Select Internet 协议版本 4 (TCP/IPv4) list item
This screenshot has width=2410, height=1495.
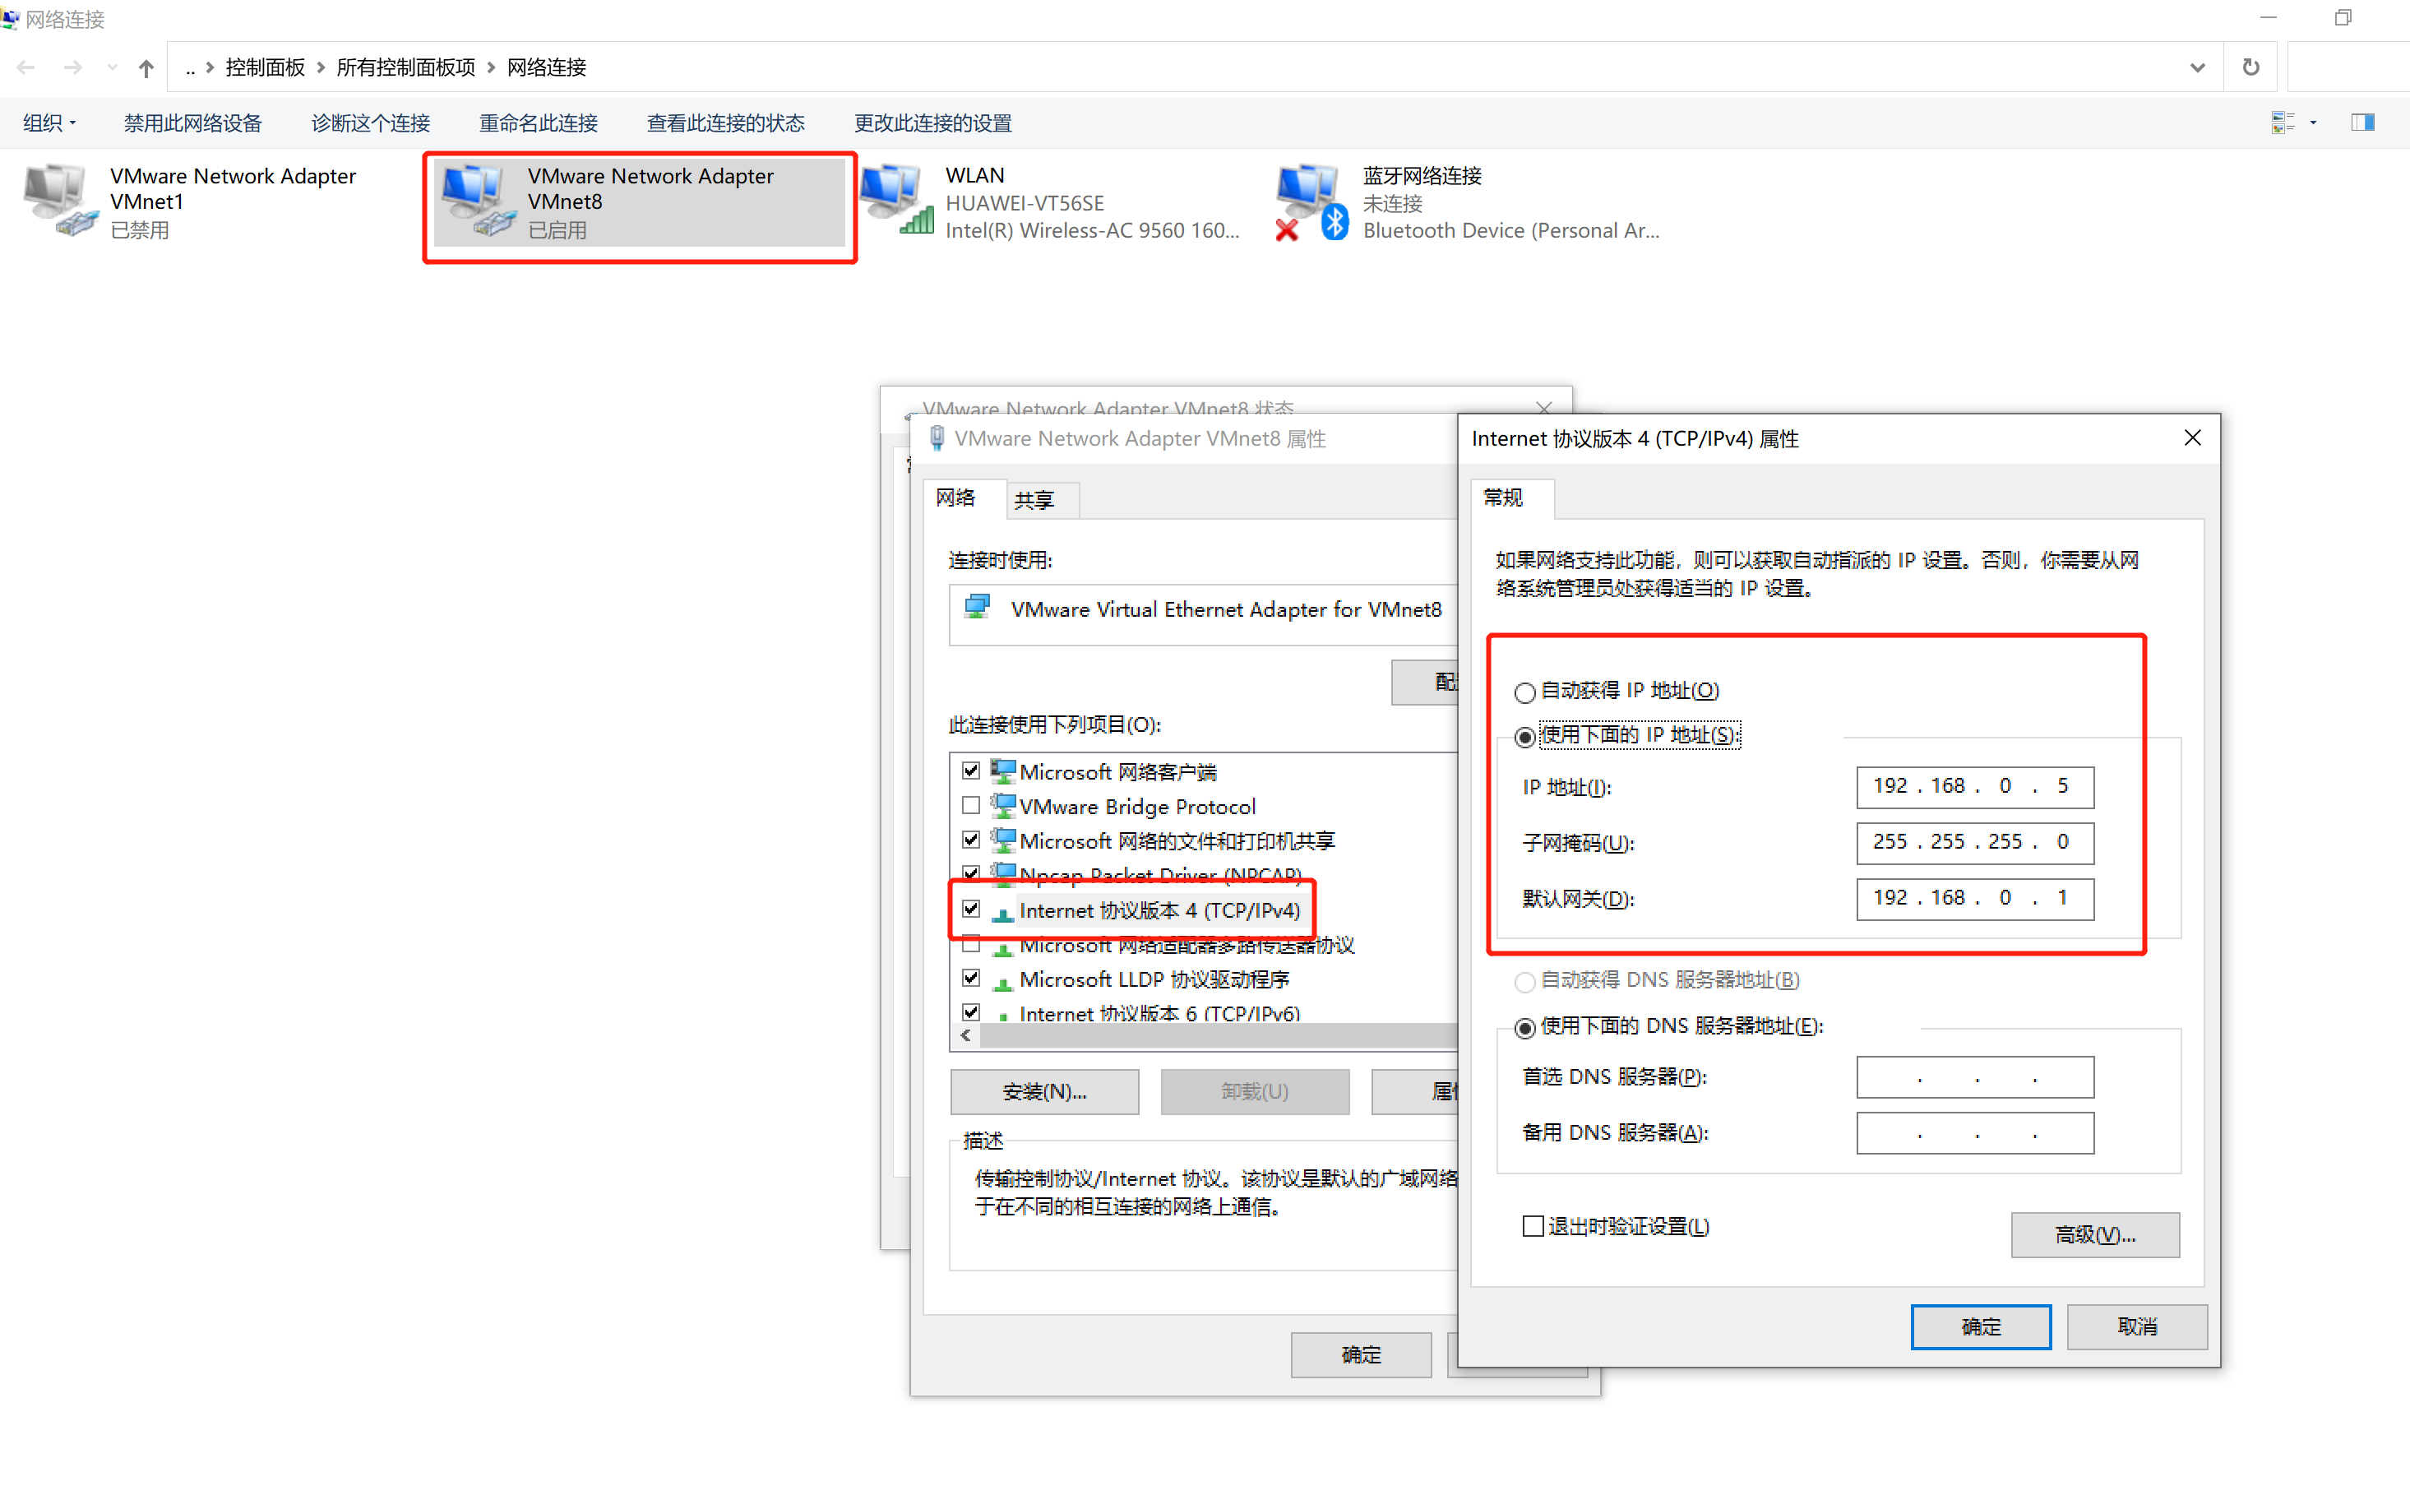(1159, 909)
